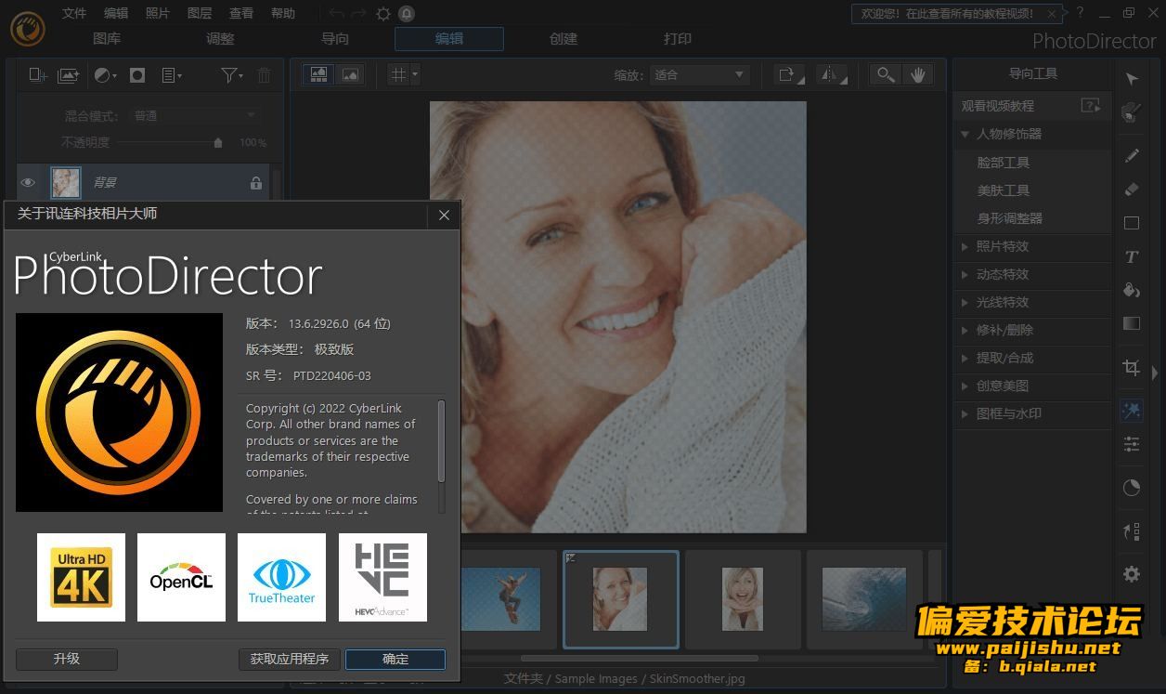Screen dimensions: 1166x694
Task: Adjust the 不透明度 opacity slider handle
Action: (x=218, y=143)
